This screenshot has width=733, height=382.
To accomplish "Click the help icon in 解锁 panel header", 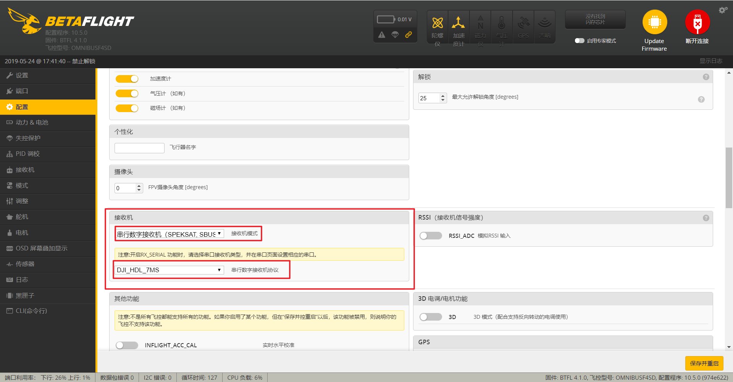I will pyautogui.click(x=706, y=77).
